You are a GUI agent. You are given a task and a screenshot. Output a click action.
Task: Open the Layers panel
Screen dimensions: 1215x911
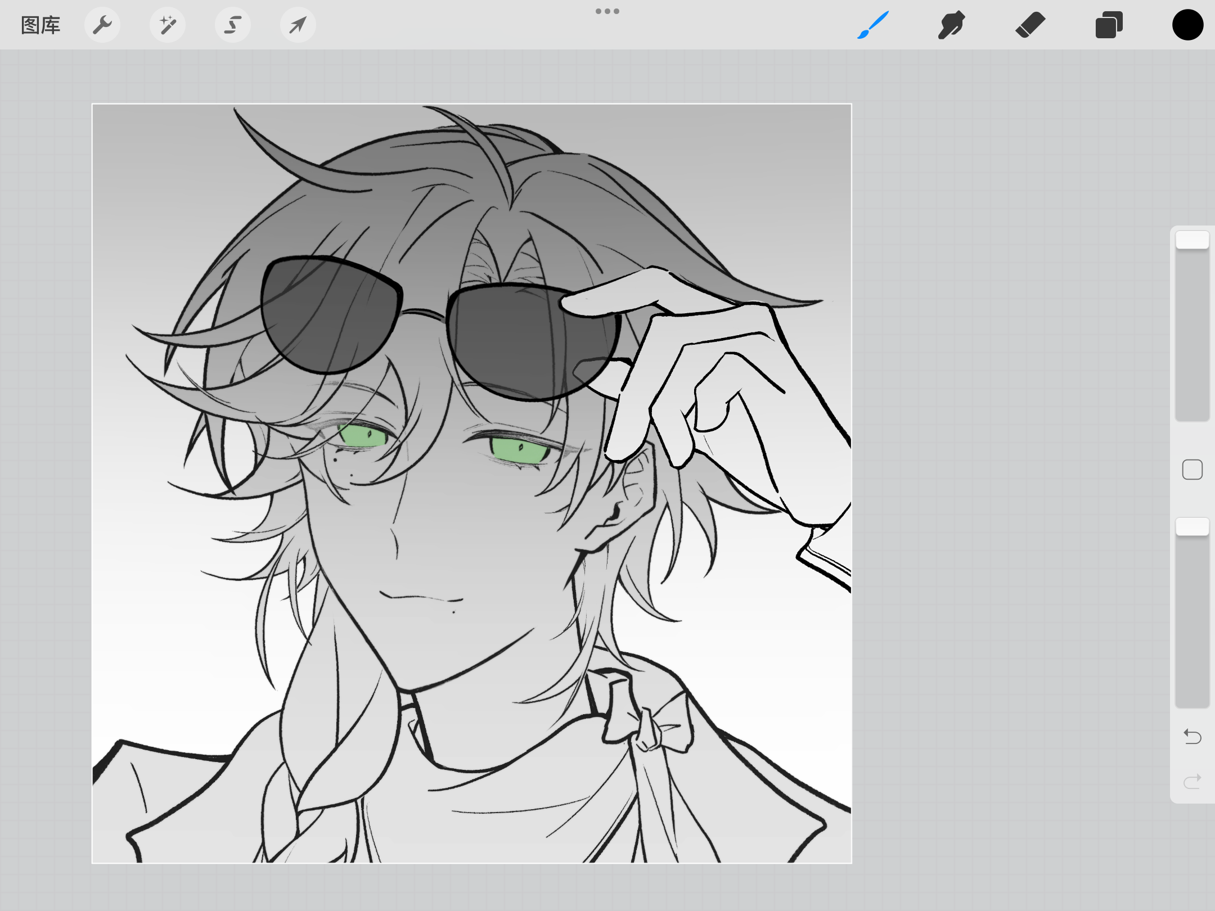pos(1109,25)
